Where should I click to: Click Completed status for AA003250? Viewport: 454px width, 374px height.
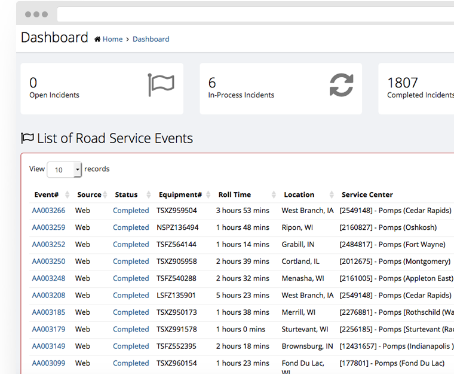131,261
